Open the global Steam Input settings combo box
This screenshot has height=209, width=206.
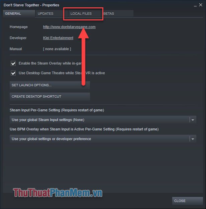[x=103, y=120]
